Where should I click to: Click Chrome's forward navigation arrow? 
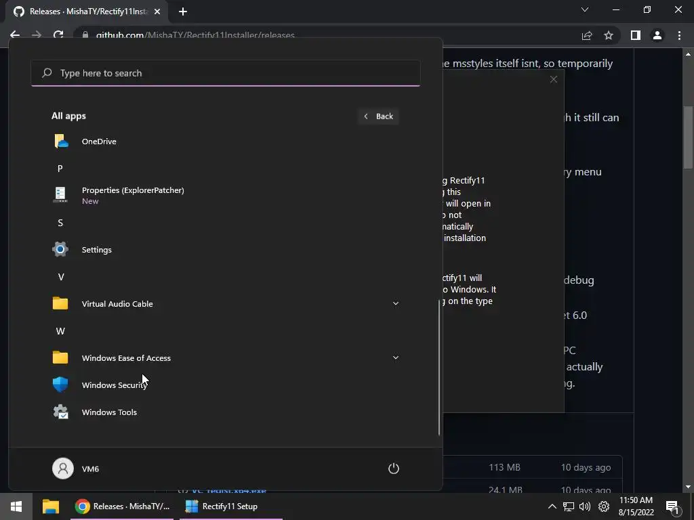pos(37,35)
